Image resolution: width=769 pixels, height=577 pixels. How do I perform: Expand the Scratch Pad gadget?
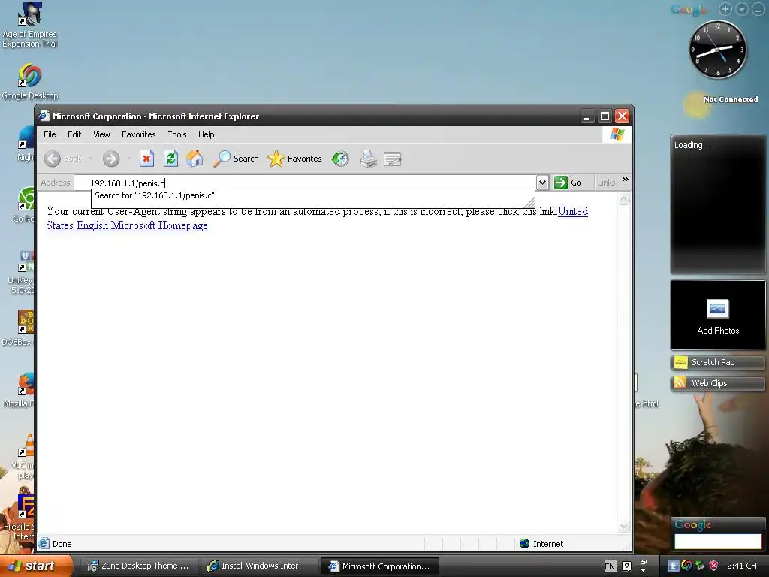(717, 362)
